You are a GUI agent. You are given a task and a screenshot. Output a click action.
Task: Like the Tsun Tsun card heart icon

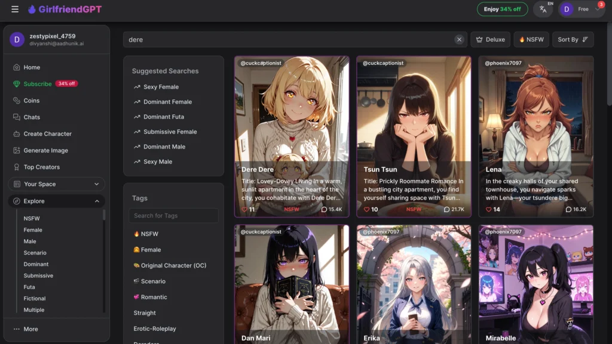click(366, 209)
